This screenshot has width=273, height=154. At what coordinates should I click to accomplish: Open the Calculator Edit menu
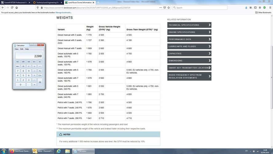tap(22, 49)
